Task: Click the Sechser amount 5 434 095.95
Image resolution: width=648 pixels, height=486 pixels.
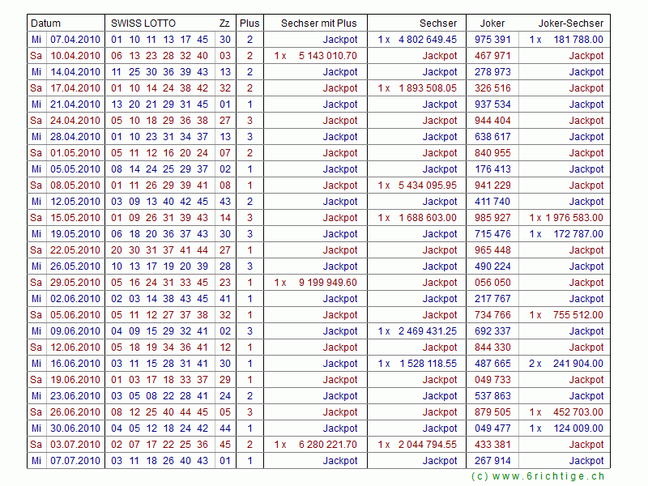Action: pyautogui.click(x=427, y=185)
